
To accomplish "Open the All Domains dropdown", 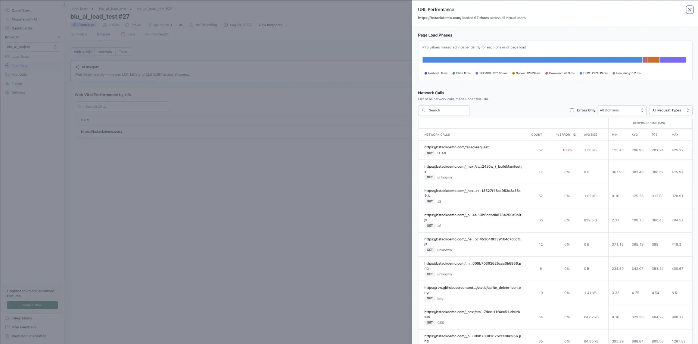I will coord(622,110).
